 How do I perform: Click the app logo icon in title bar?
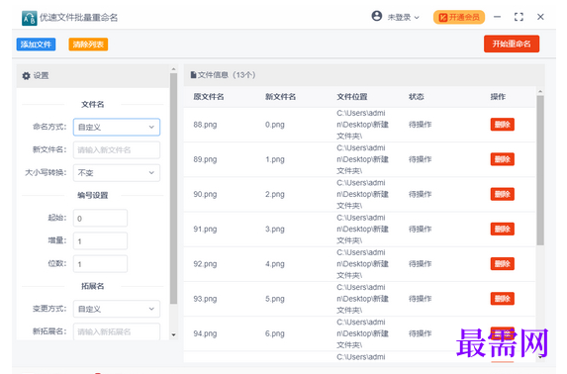(29, 18)
